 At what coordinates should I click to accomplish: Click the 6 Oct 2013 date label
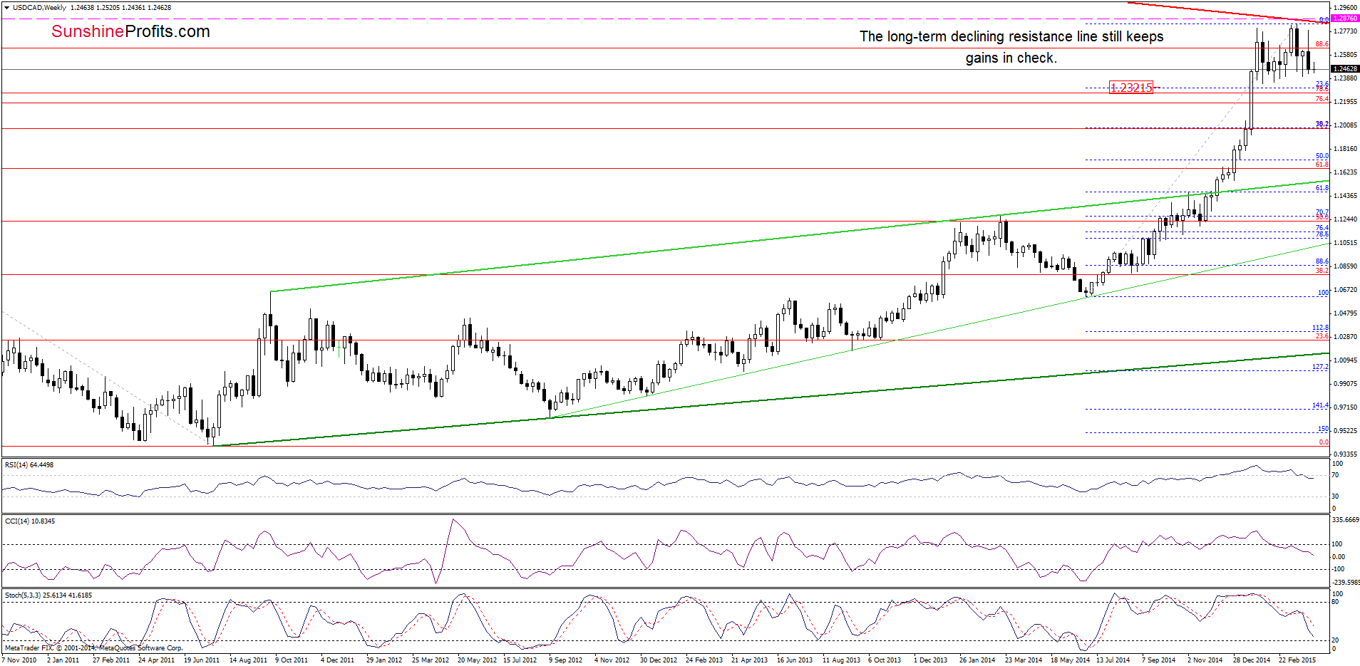click(885, 660)
